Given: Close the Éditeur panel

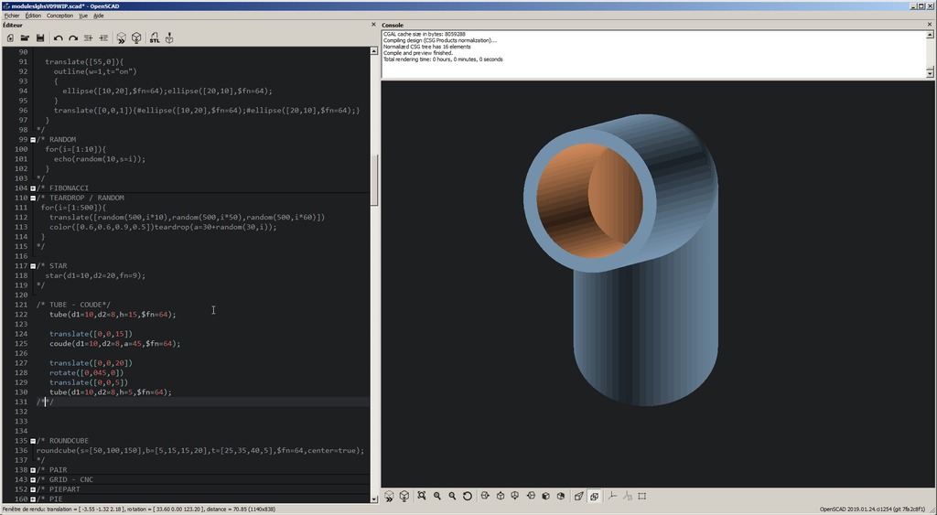Looking at the screenshot, I should pos(373,25).
